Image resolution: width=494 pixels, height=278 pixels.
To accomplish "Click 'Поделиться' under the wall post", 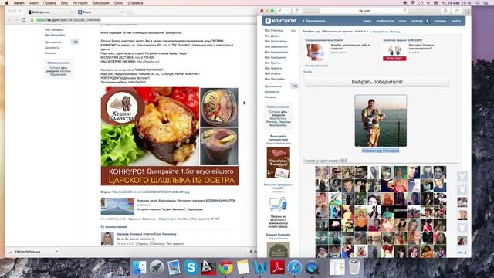I will point(167,219).
